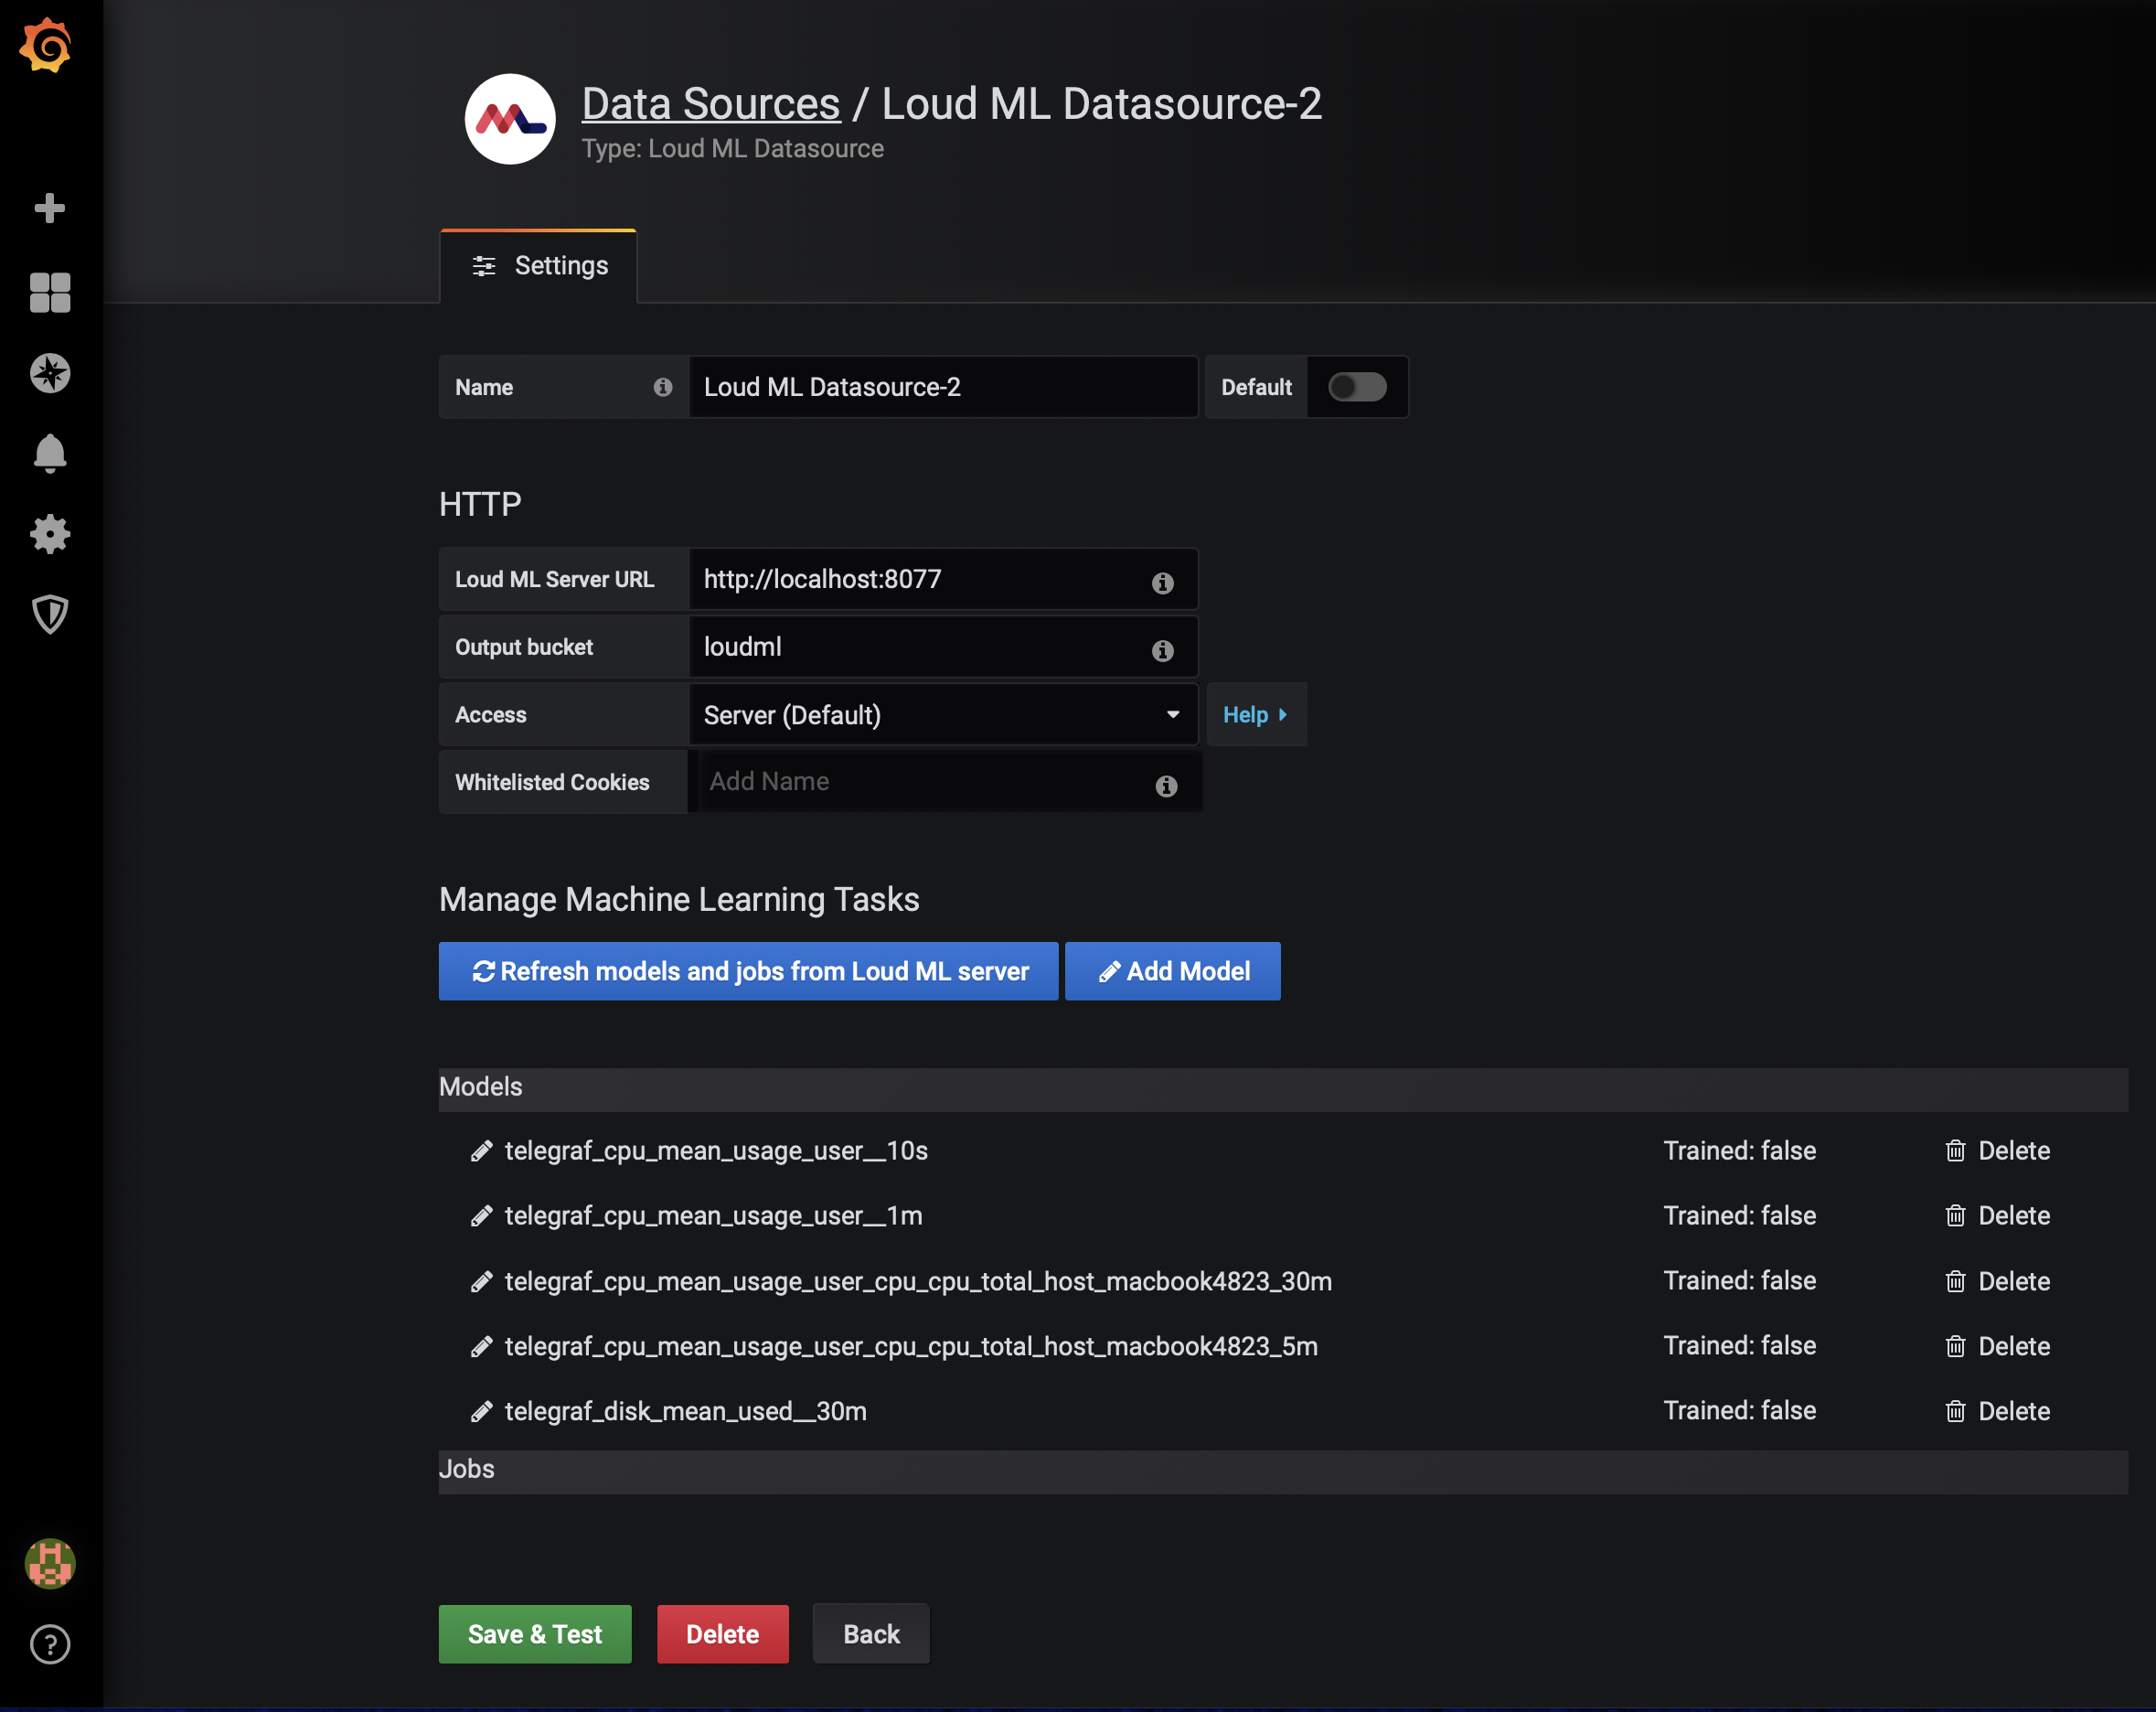2156x1712 pixels.
Task: Expand the Help section beside Access
Action: click(1255, 715)
